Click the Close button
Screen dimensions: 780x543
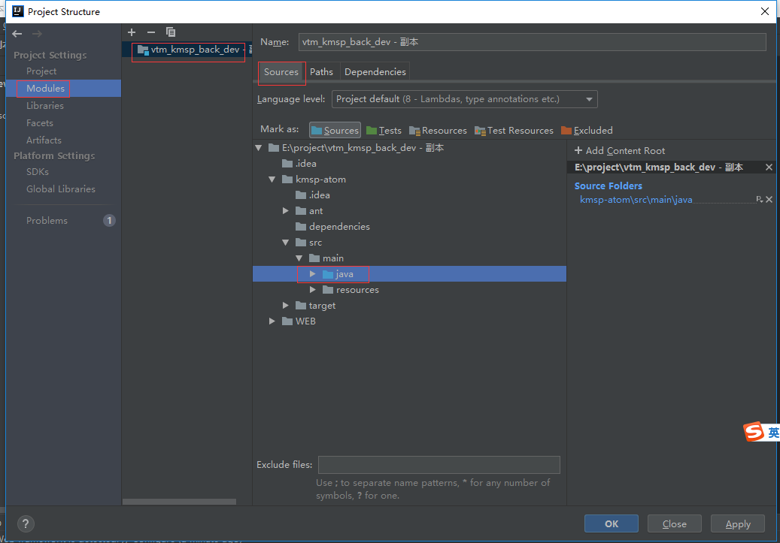(x=674, y=523)
